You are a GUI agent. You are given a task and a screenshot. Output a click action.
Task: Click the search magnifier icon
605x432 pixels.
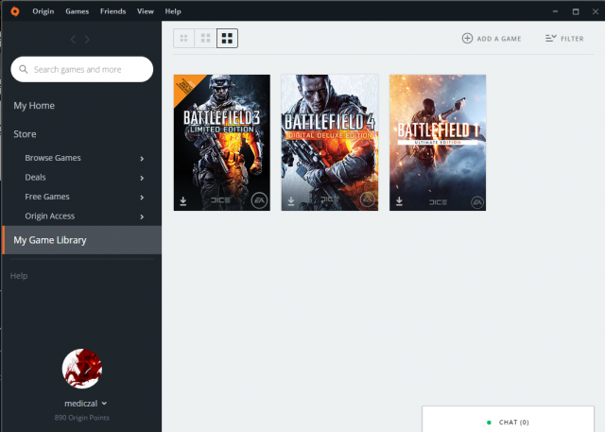pyautogui.click(x=23, y=69)
